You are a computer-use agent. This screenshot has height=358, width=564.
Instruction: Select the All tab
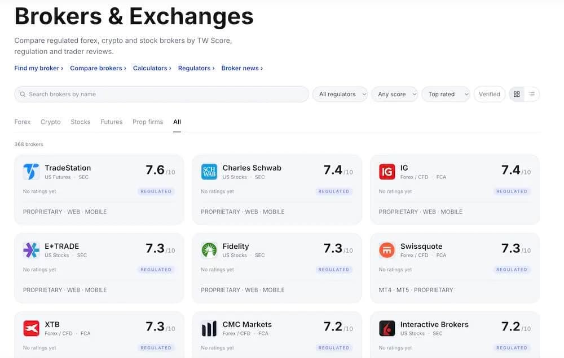pyautogui.click(x=177, y=122)
